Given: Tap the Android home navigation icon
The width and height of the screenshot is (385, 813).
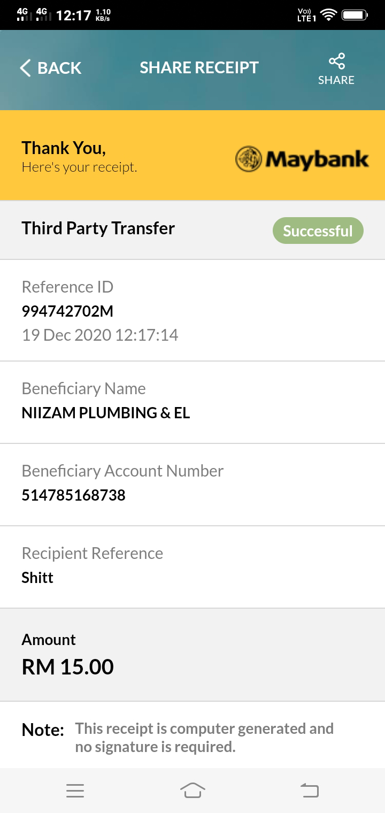Looking at the screenshot, I should 192,790.
